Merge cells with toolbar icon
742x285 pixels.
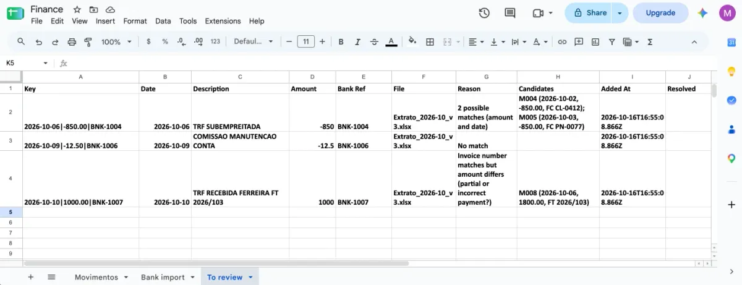(x=448, y=41)
